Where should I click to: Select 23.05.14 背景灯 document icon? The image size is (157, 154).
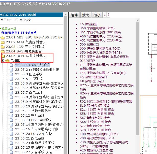(12, 125)
